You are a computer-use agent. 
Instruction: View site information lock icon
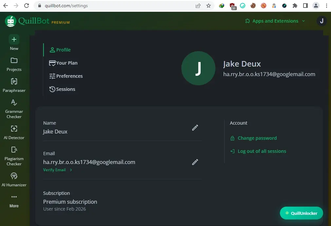point(40,6)
